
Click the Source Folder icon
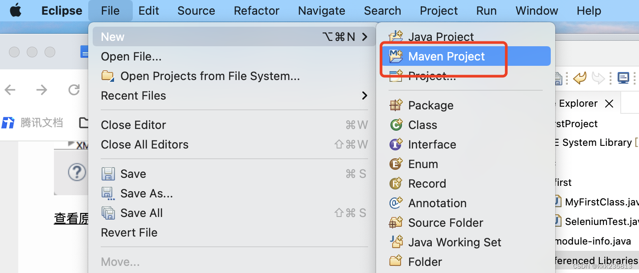coord(396,223)
